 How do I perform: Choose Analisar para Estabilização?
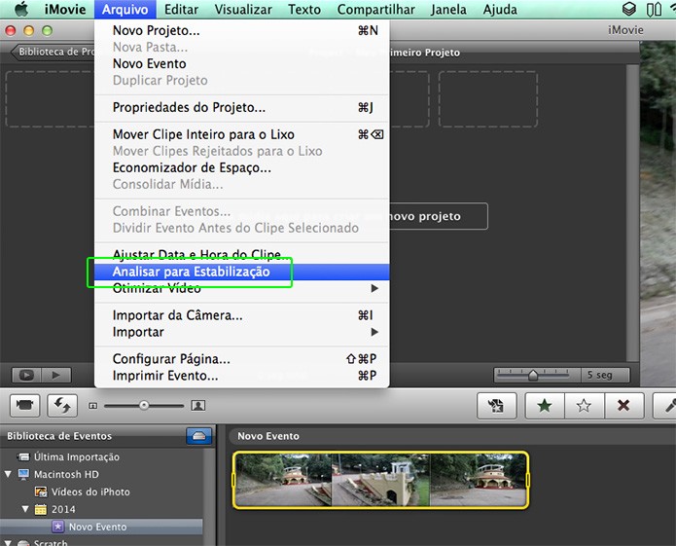[242, 272]
